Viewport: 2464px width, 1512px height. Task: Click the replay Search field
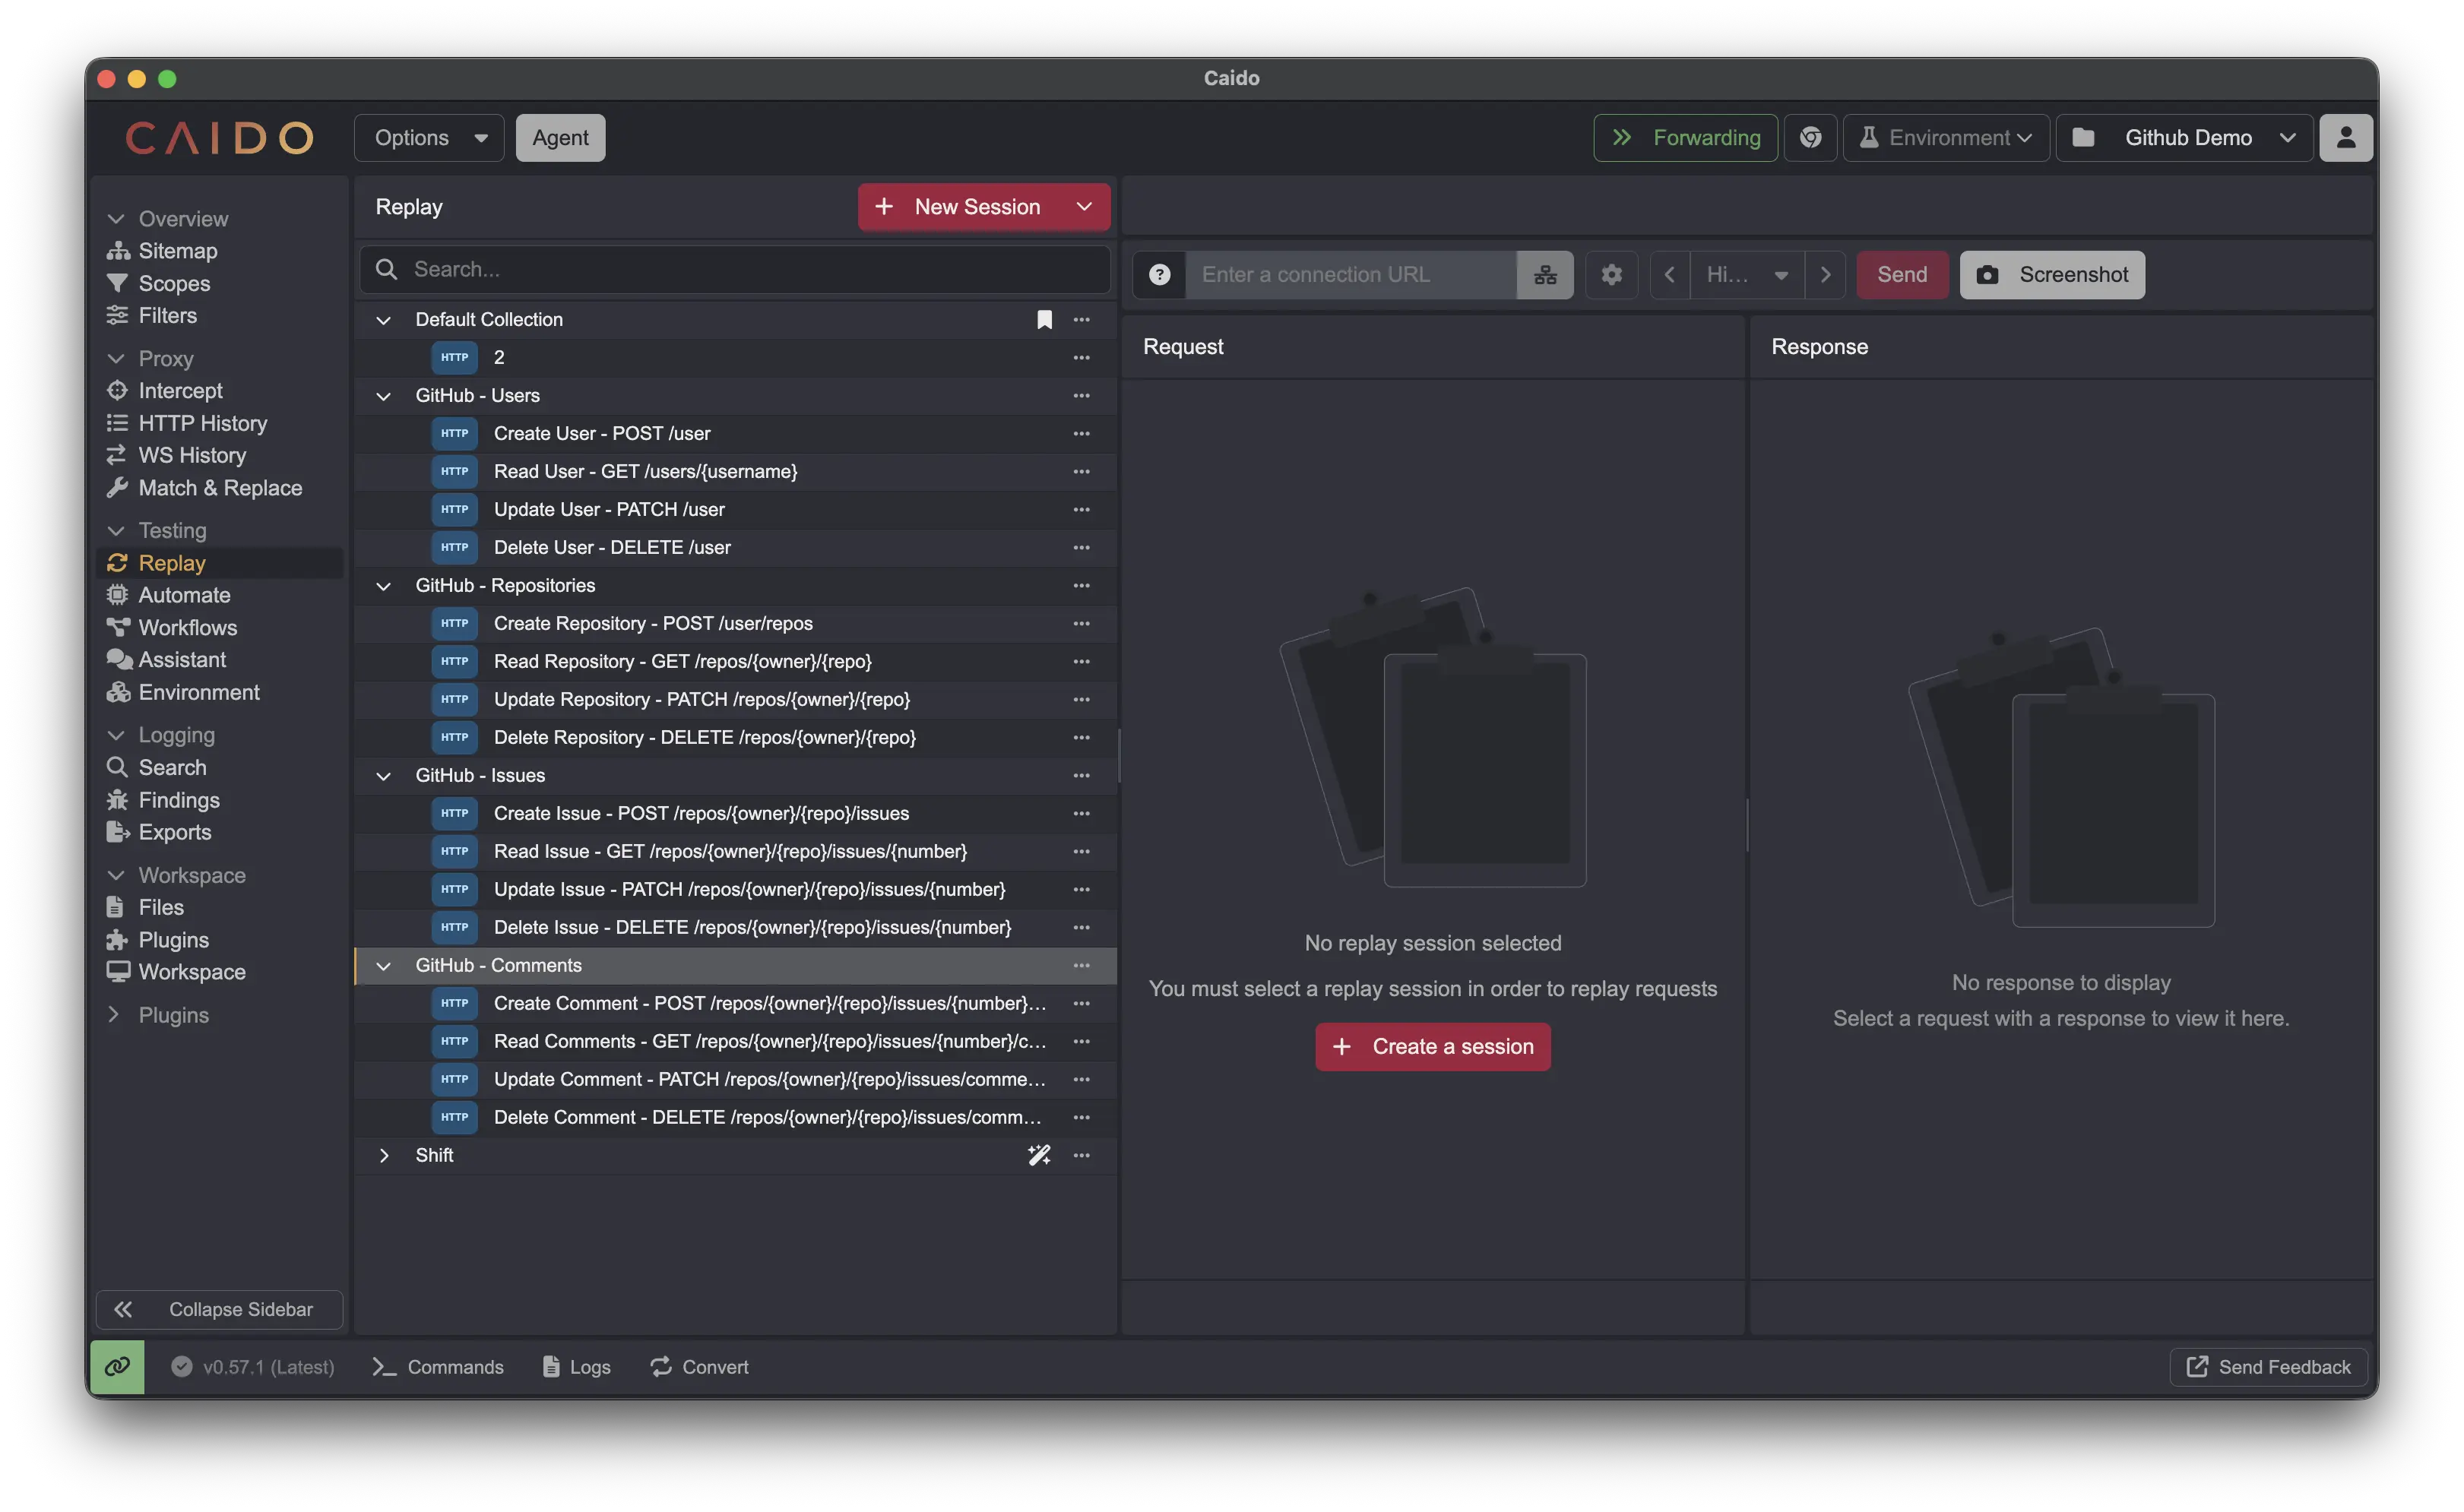point(735,270)
